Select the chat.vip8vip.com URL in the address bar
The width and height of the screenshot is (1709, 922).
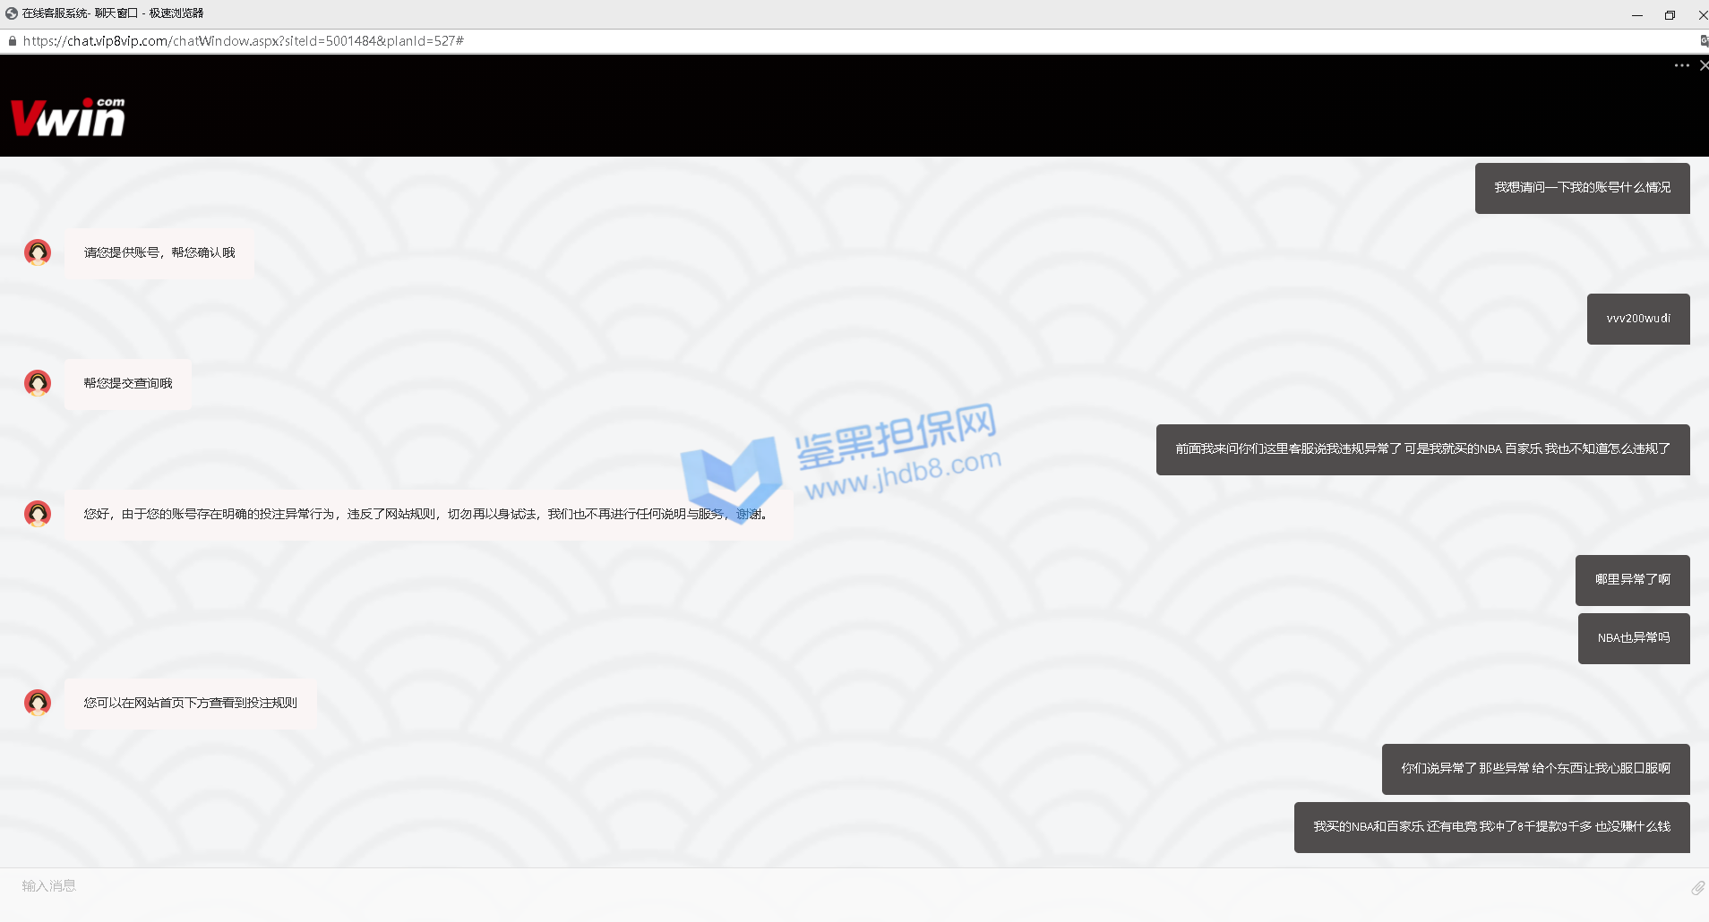tap(244, 41)
